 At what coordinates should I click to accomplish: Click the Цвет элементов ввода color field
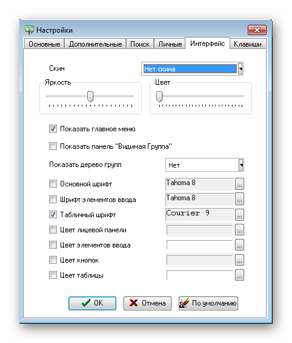pyautogui.click(x=199, y=245)
